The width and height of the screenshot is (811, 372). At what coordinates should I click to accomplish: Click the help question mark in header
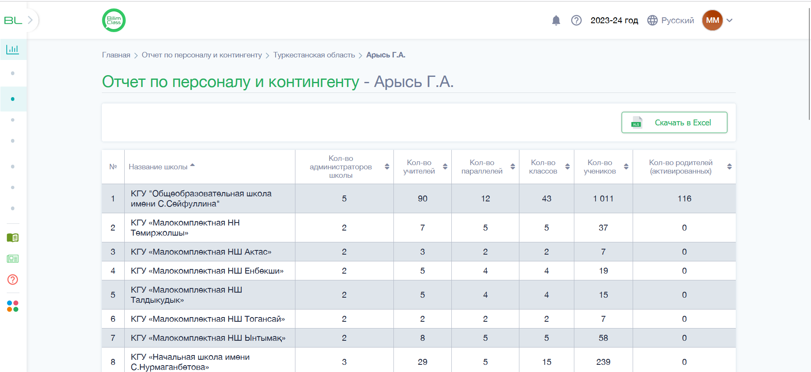(x=576, y=20)
